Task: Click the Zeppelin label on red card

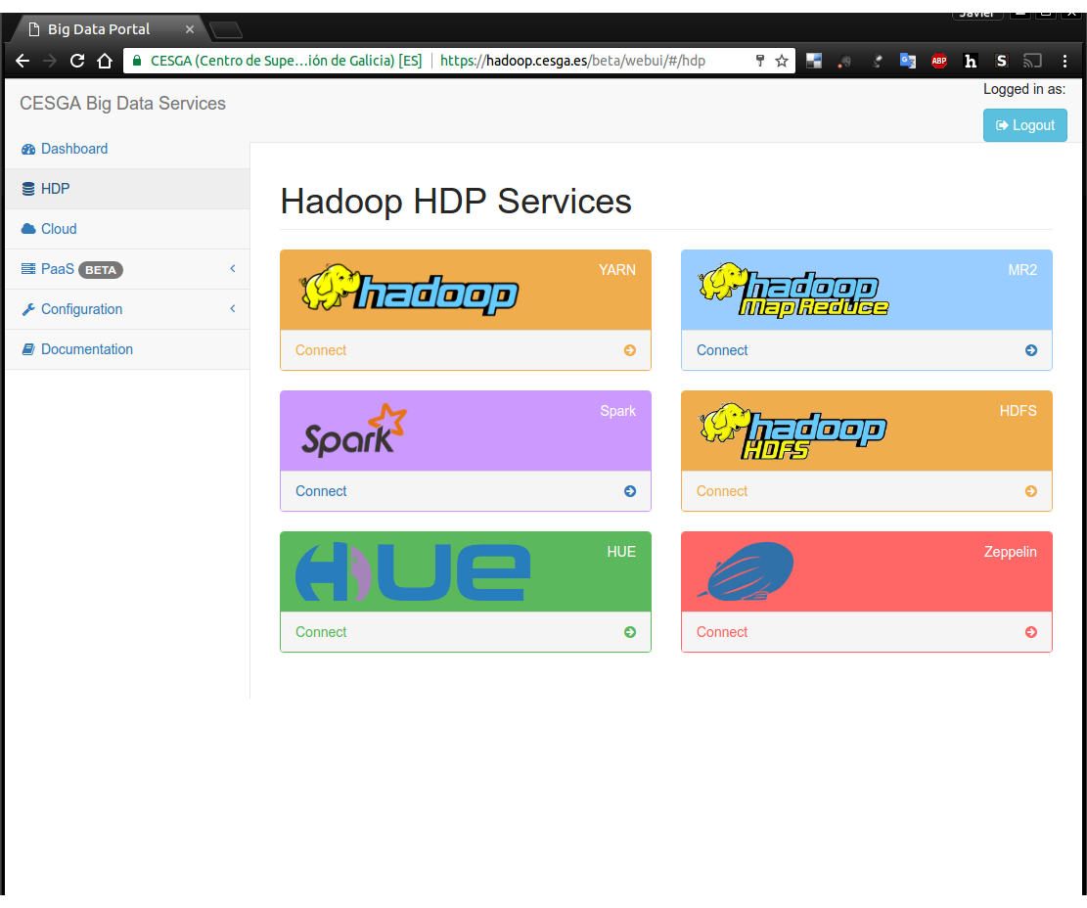Action: (1010, 553)
